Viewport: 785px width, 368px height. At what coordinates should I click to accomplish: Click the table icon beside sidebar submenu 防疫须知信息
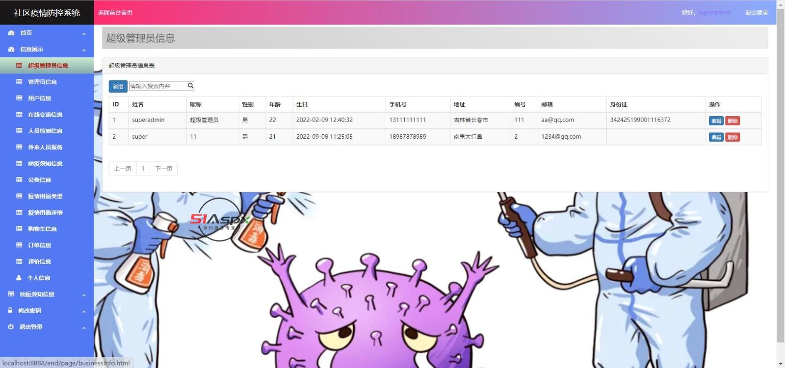pos(19,163)
